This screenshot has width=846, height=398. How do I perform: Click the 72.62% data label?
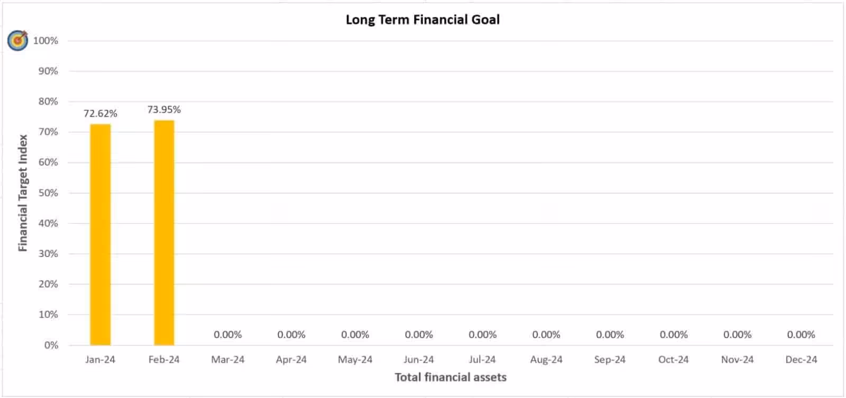100,113
